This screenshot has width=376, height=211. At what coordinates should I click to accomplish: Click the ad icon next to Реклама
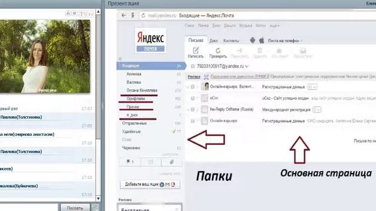(206, 77)
